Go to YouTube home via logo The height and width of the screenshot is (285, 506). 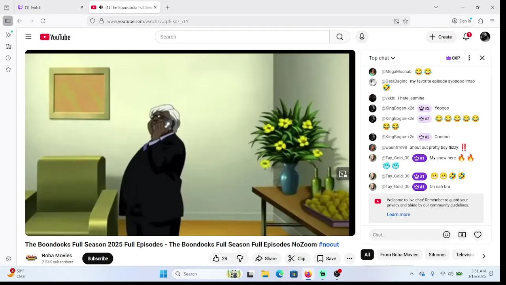coord(55,37)
